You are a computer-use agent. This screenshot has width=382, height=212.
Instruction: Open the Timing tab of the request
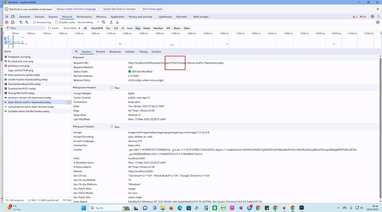[143, 52]
